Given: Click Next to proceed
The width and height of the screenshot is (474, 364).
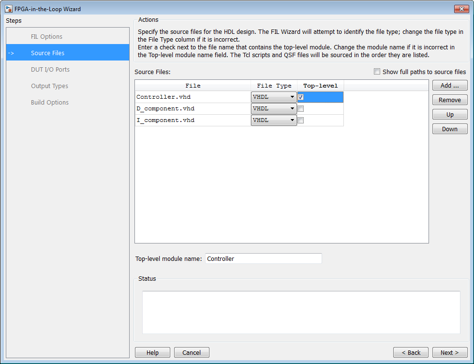Looking at the screenshot, I should tap(449, 352).
